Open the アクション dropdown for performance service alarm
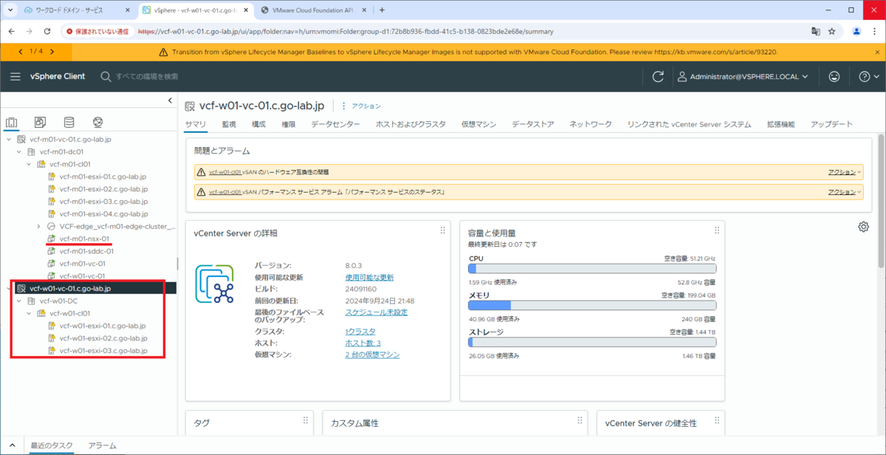The width and height of the screenshot is (886, 455). pyautogui.click(x=845, y=192)
